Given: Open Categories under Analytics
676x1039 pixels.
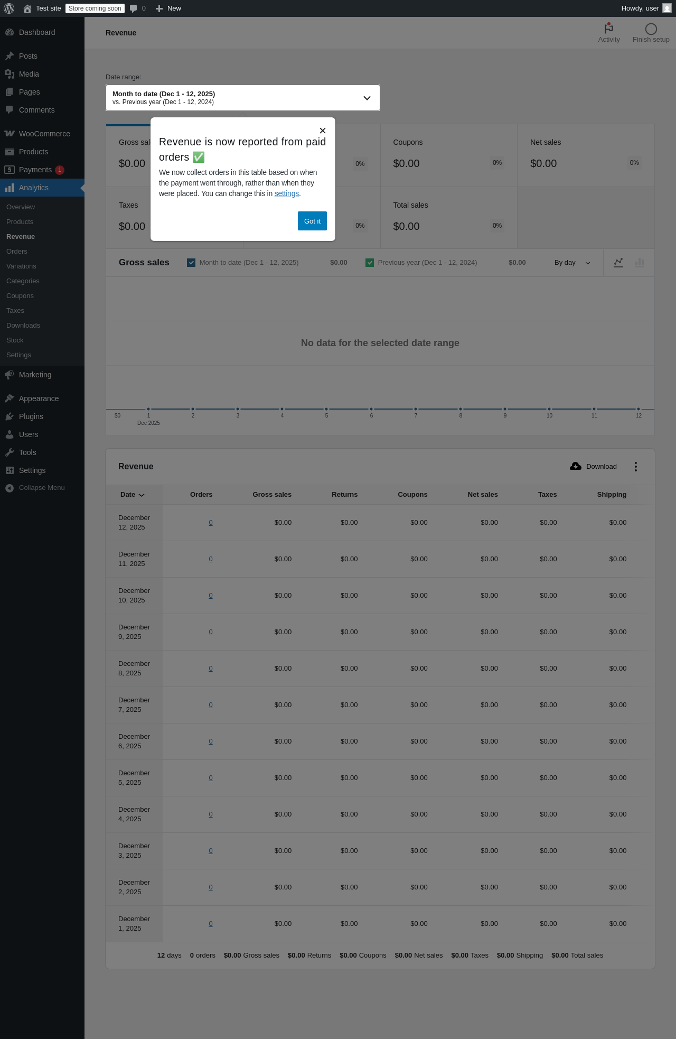Looking at the screenshot, I should click(23, 281).
